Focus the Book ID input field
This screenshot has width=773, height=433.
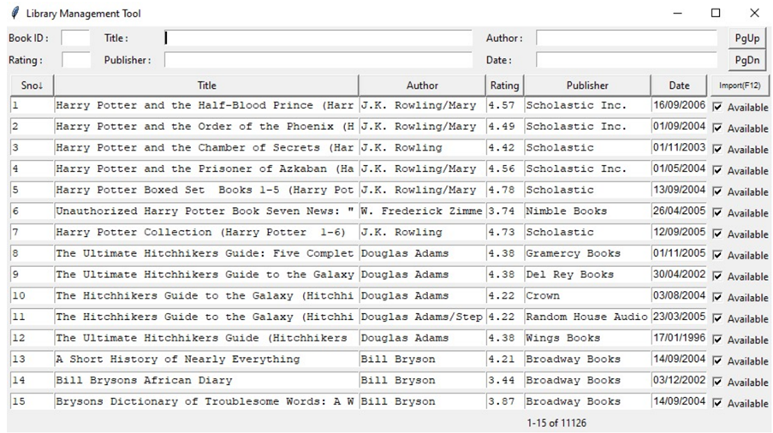pos(75,38)
